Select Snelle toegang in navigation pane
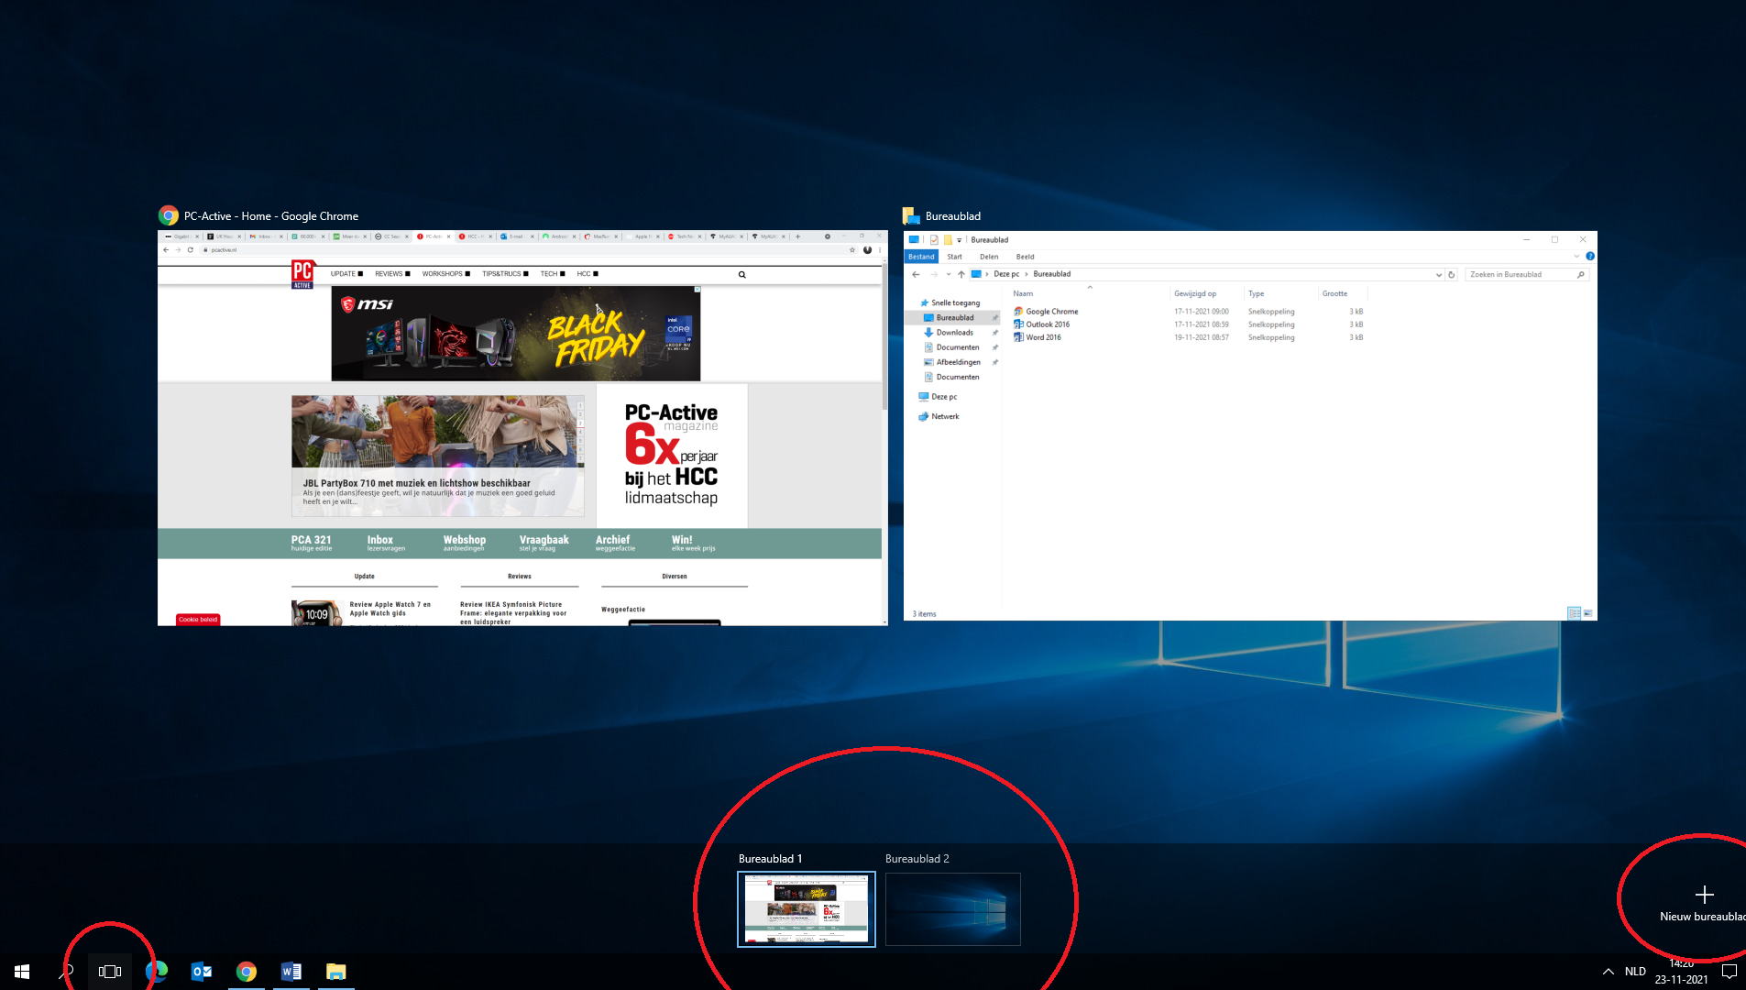1746x990 pixels. (955, 302)
